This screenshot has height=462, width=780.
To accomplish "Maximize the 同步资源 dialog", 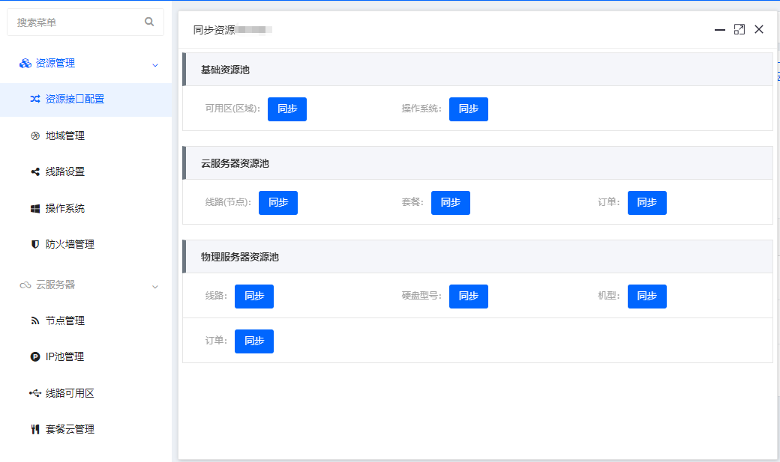I will click(739, 29).
